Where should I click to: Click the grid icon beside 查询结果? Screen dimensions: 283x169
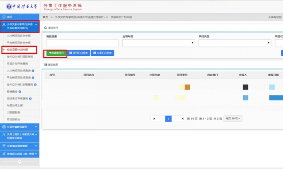click(x=46, y=65)
